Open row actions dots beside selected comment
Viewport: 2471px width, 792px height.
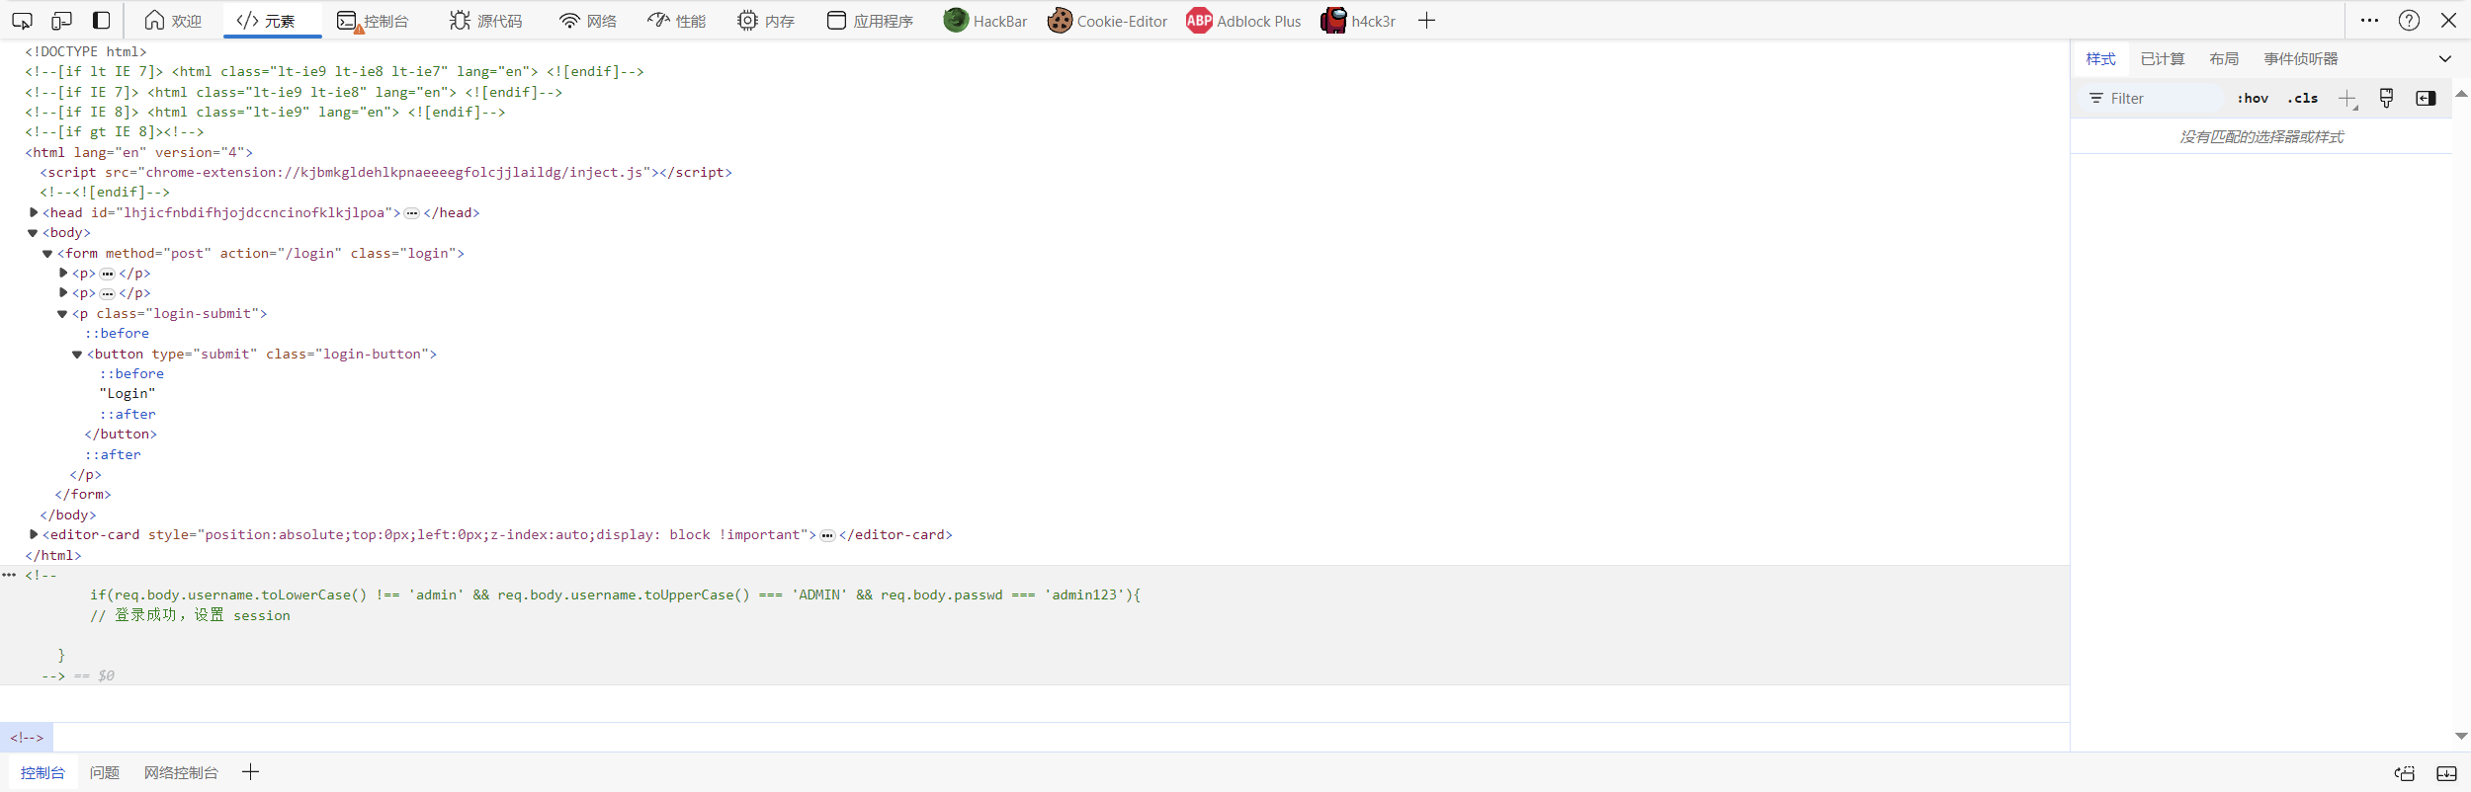click(9, 575)
